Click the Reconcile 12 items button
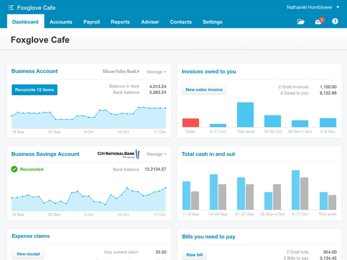347x260 pixels. tap(34, 90)
